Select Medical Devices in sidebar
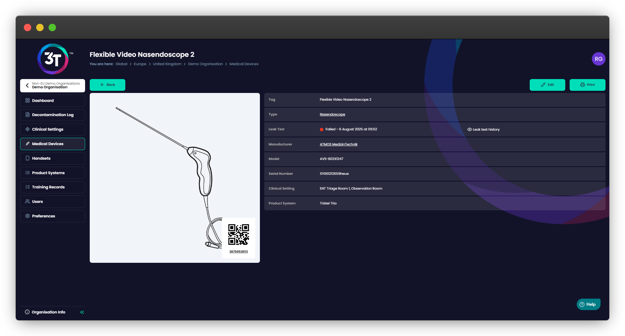Screen dimensions: 625x336 (53, 144)
